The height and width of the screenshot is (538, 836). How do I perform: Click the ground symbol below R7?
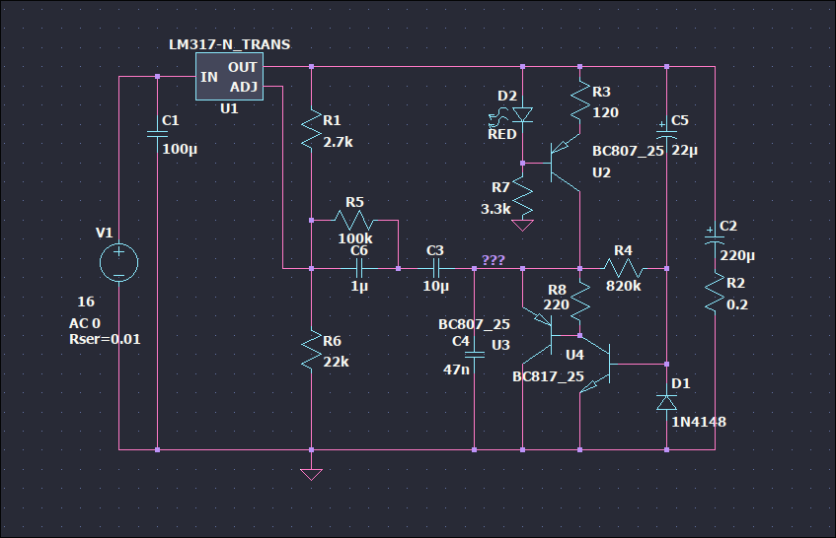point(522,226)
